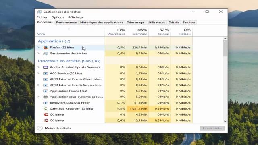Viewport: 258px width, 145px height.
Task: Click the vertical scrollbar thumb
Action: tap(225, 48)
